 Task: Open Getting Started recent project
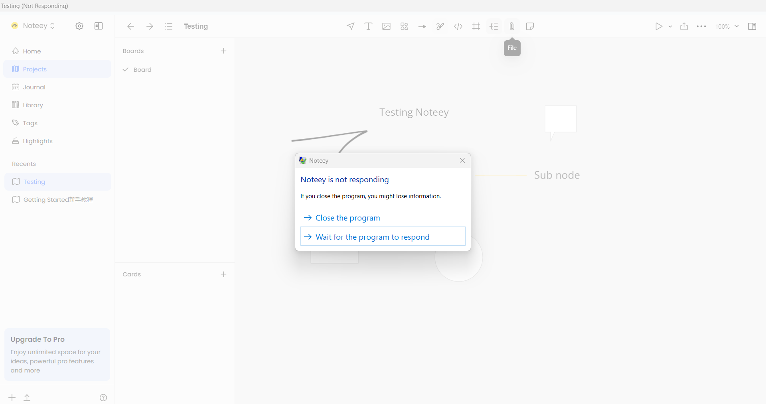[57, 199]
